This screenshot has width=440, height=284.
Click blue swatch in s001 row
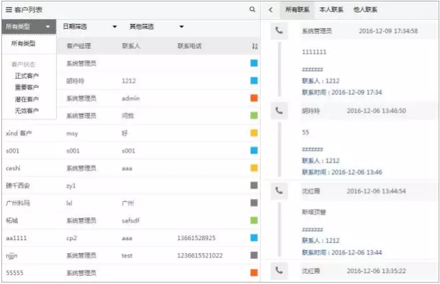tap(254, 150)
